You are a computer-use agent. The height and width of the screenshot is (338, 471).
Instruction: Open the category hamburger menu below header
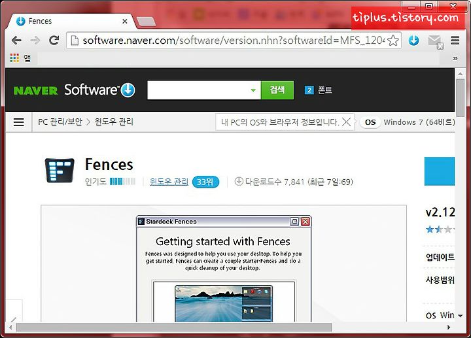(18, 122)
